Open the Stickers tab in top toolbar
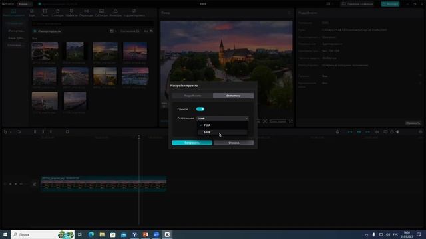 pyautogui.click(x=58, y=13)
